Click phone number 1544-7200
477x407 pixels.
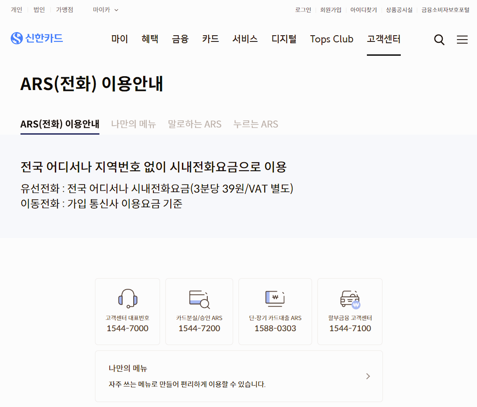point(199,328)
